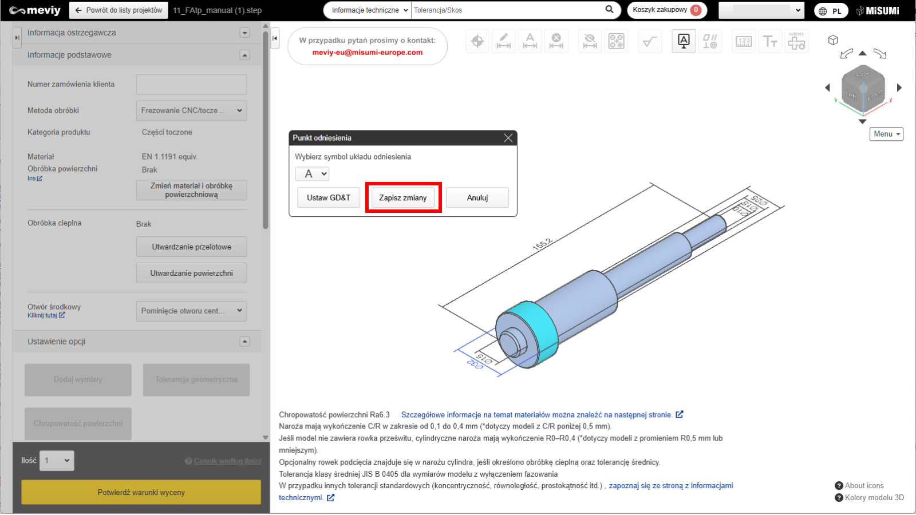
Task: Select the edit dimension pencil tool
Action: coord(504,41)
